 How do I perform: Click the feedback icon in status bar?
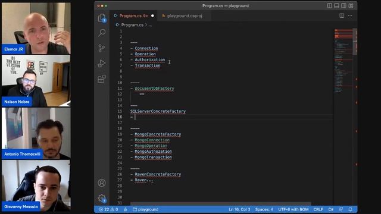[341, 209]
